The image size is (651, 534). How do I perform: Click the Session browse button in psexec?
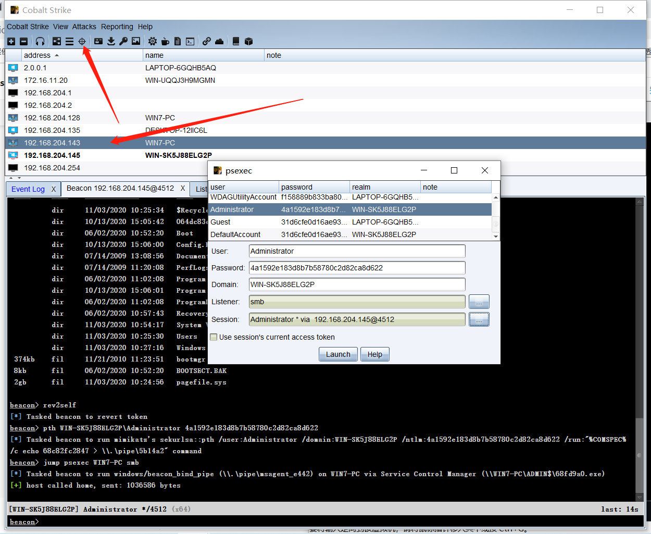pyautogui.click(x=479, y=319)
